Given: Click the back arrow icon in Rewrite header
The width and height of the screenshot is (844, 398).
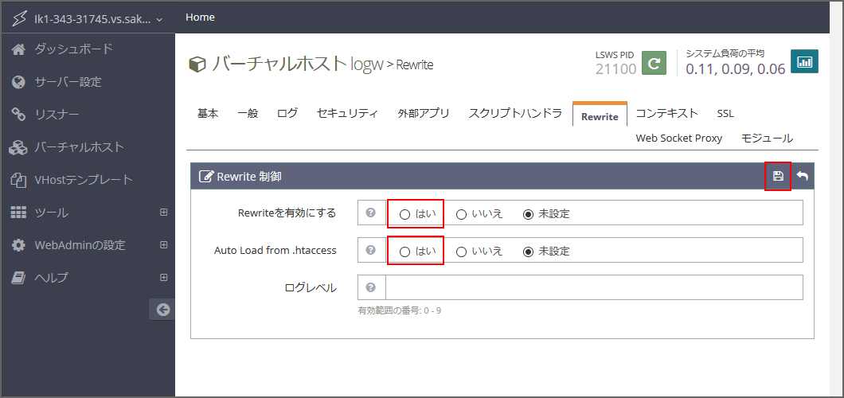Looking at the screenshot, I should tap(802, 176).
